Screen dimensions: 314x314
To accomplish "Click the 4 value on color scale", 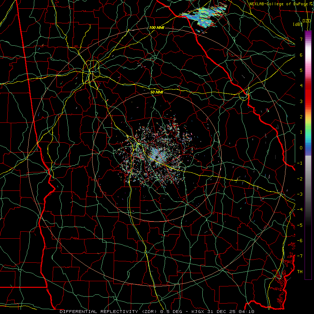I will pos(301,86).
